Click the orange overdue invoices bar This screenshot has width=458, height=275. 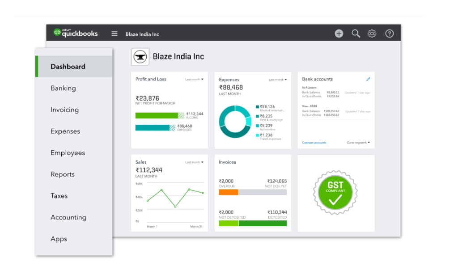pos(228,192)
